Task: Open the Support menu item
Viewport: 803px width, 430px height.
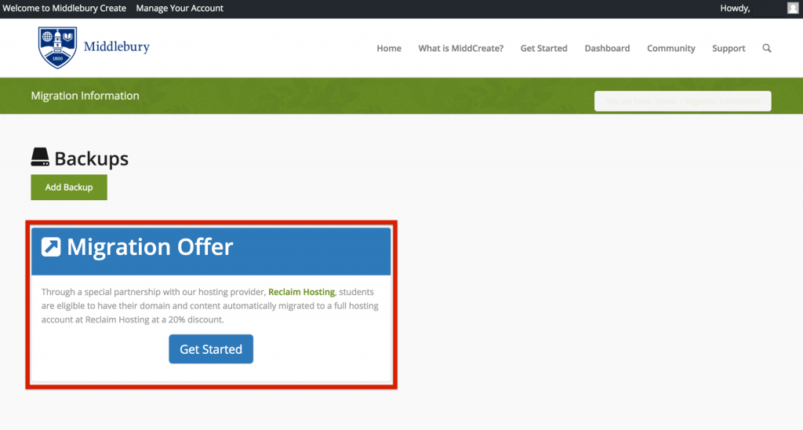Action: [729, 49]
